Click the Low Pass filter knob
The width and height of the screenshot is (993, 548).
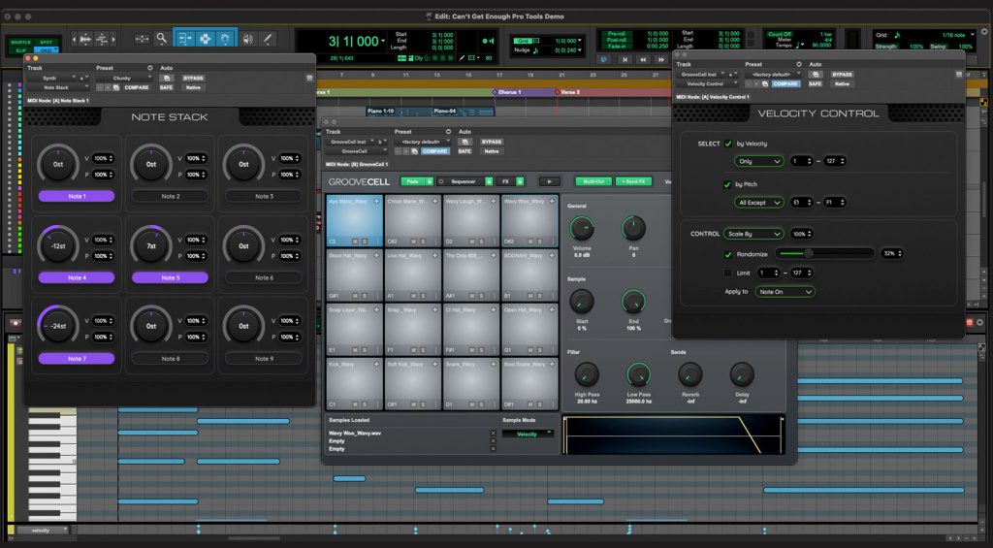coord(638,375)
